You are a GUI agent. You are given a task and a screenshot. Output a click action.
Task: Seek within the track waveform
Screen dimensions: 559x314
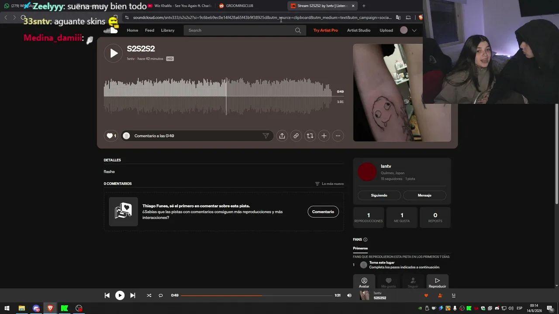click(x=217, y=96)
